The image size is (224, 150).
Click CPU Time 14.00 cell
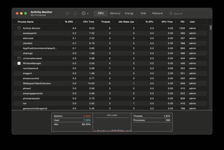point(91,83)
